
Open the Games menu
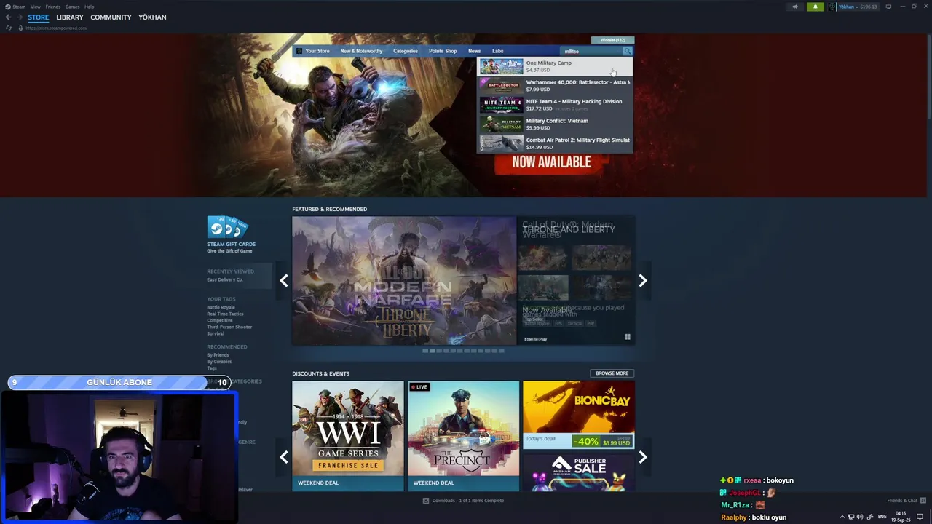(72, 7)
